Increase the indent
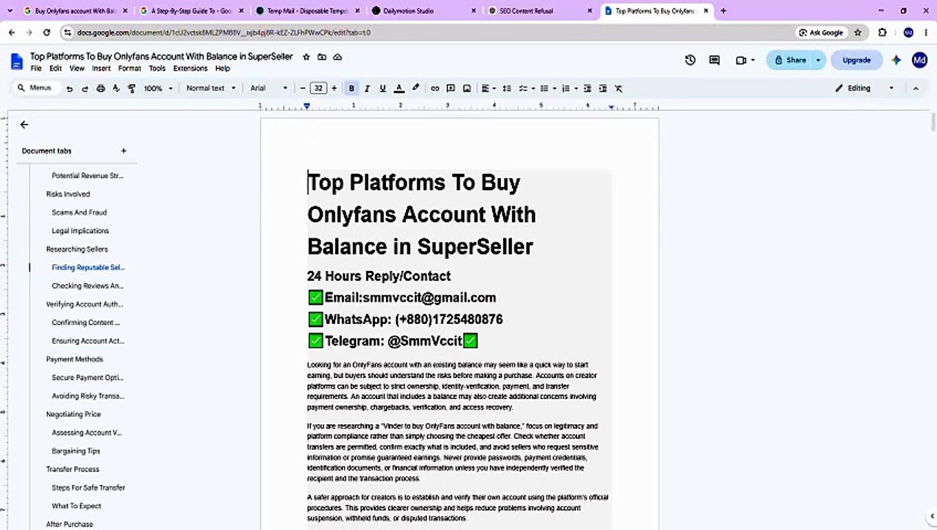 603,88
